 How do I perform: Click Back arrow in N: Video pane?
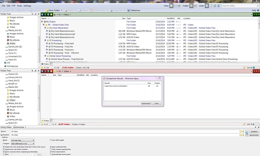click(x=42, y=15)
